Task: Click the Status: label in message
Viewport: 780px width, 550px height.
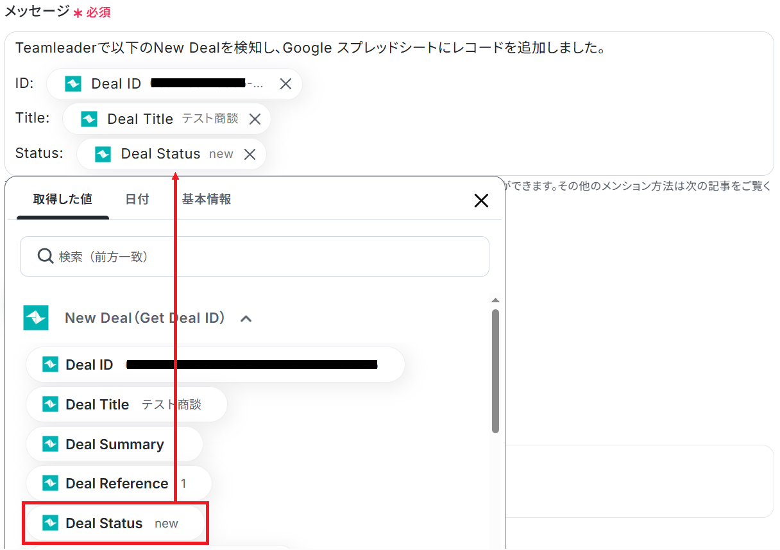Action: 39,153
